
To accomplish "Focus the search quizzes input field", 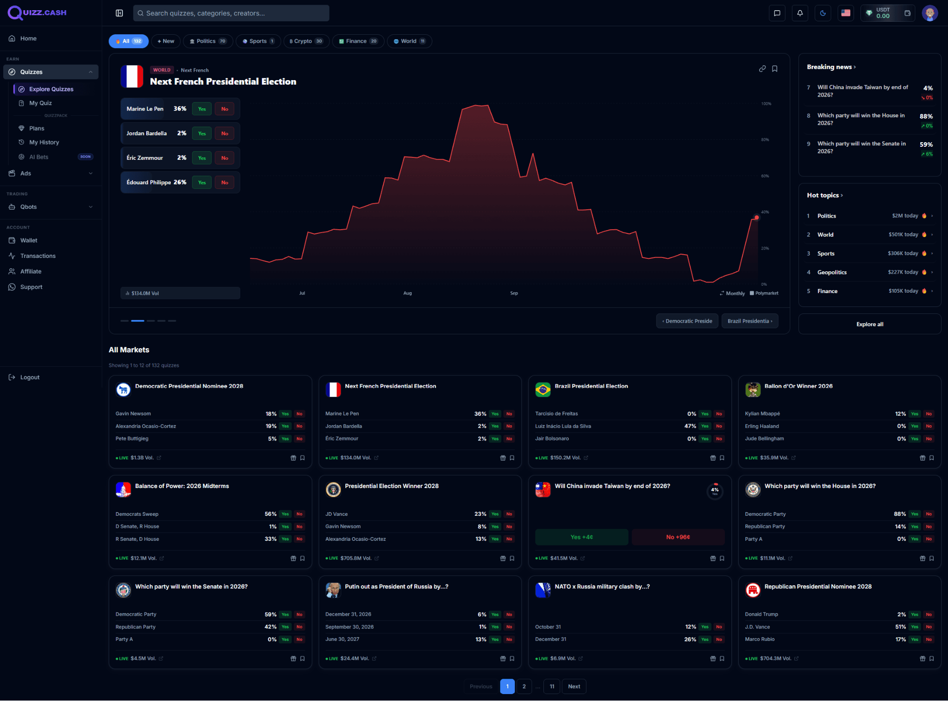I will pyautogui.click(x=231, y=13).
